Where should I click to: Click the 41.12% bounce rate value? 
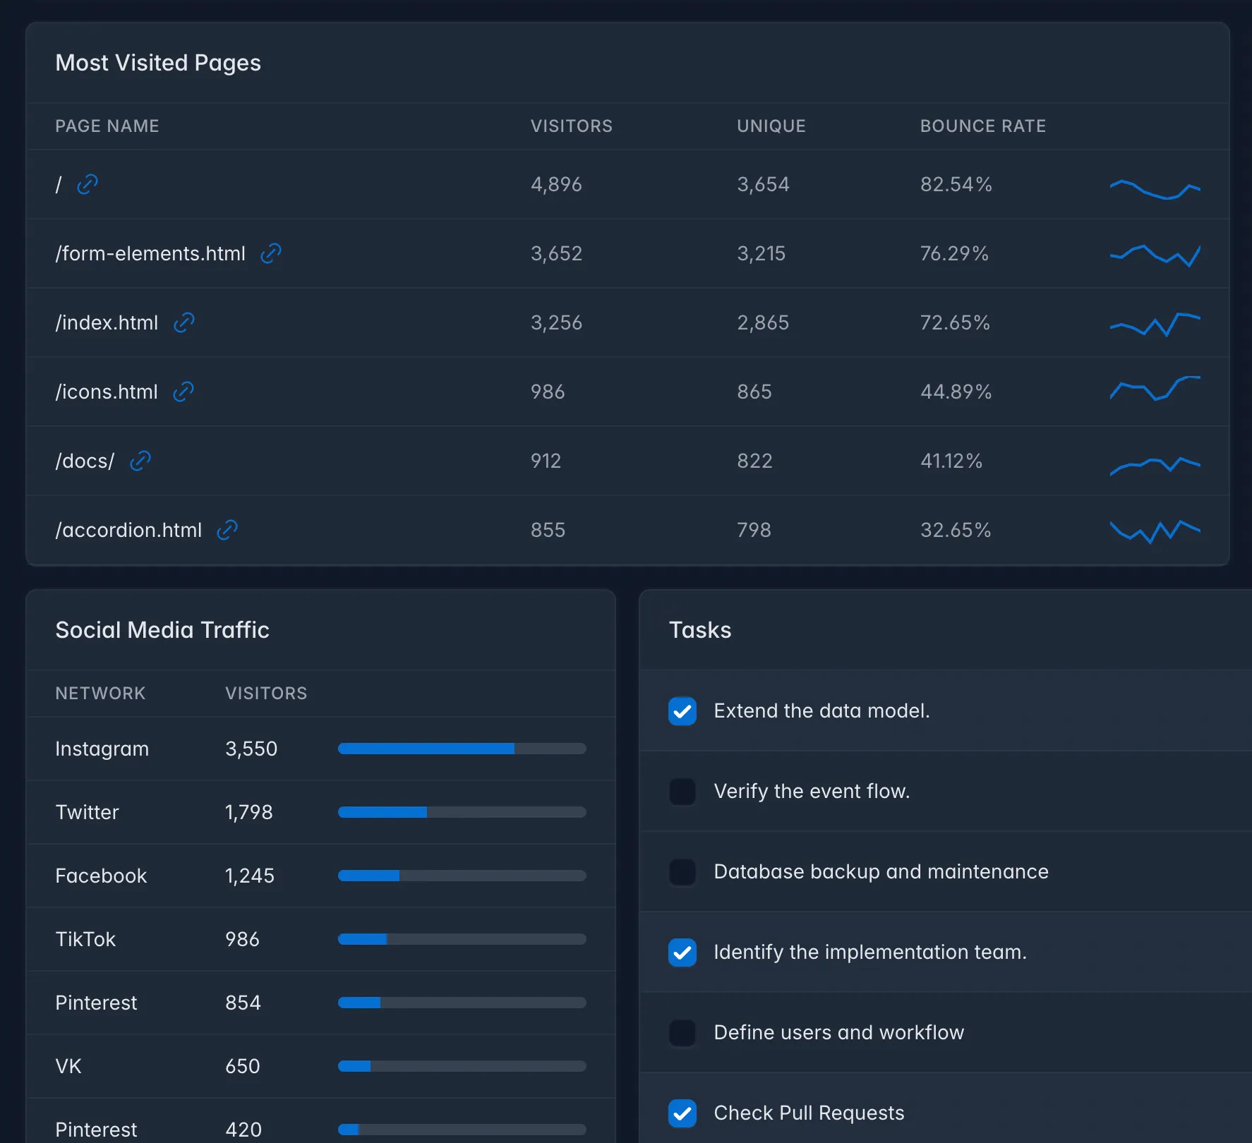[x=951, y=461]
